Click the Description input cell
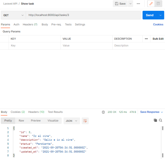Image resolution: width=165 pixels, height=159 pixels. pyautogui.click(x=139, y=46)
